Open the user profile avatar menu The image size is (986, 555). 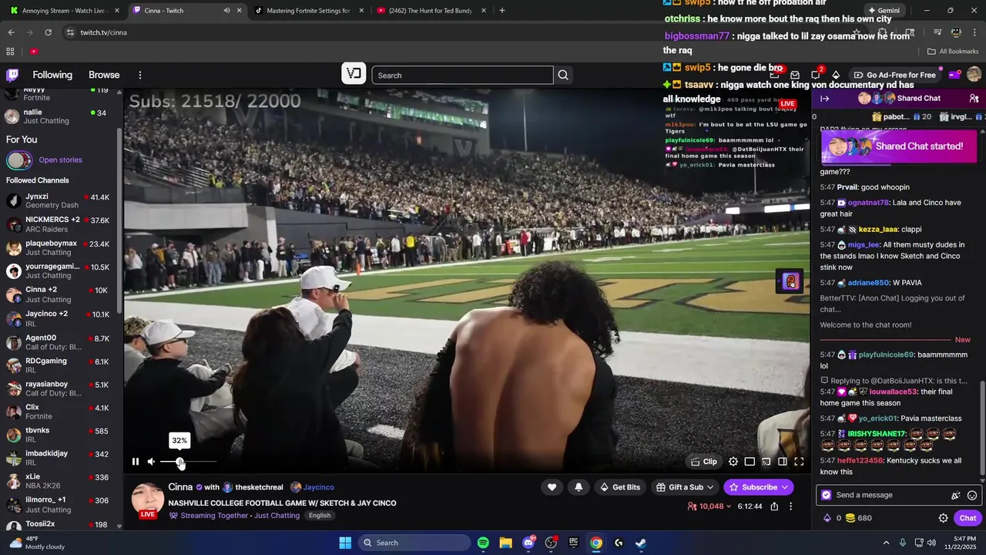(974, 75)
